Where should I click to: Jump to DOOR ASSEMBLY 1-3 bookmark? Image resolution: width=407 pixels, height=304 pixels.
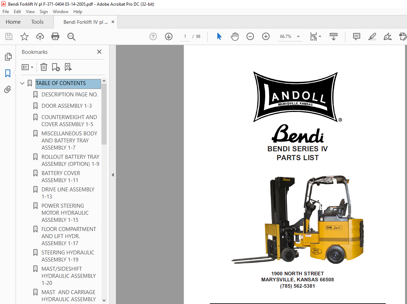[66, 106]
